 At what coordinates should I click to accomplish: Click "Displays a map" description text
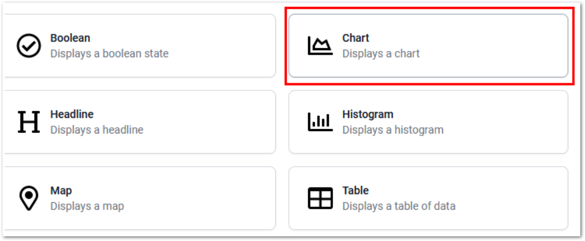pos(87,206)
